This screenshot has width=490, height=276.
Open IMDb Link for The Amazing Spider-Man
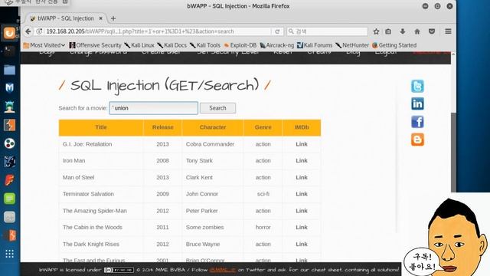[302, 211]
